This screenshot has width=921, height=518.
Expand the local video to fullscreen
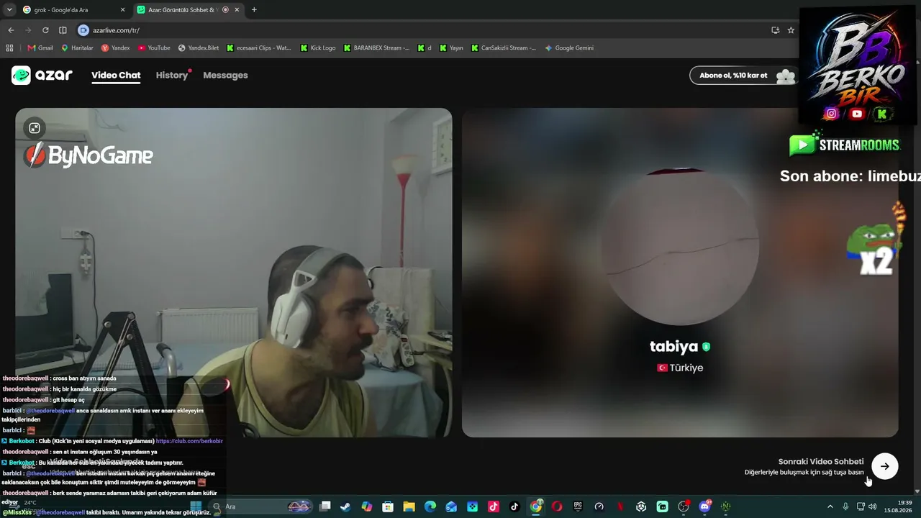tap(35, 128)
